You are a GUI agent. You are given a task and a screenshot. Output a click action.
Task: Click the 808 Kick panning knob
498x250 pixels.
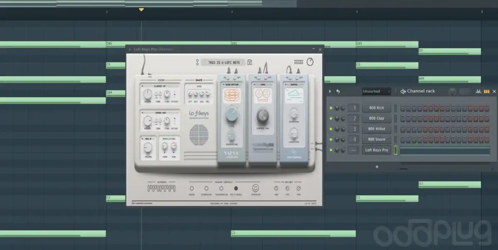coord(337,108)
